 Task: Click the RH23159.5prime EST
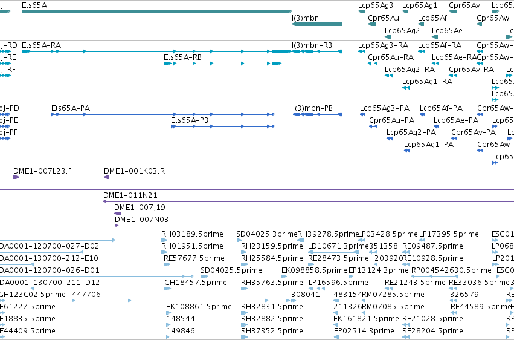pyautogui.click(x=243, y=252)
